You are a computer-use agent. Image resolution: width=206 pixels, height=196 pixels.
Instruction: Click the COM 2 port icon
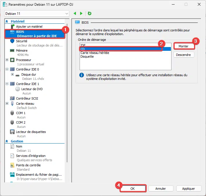tap(12, 122)
